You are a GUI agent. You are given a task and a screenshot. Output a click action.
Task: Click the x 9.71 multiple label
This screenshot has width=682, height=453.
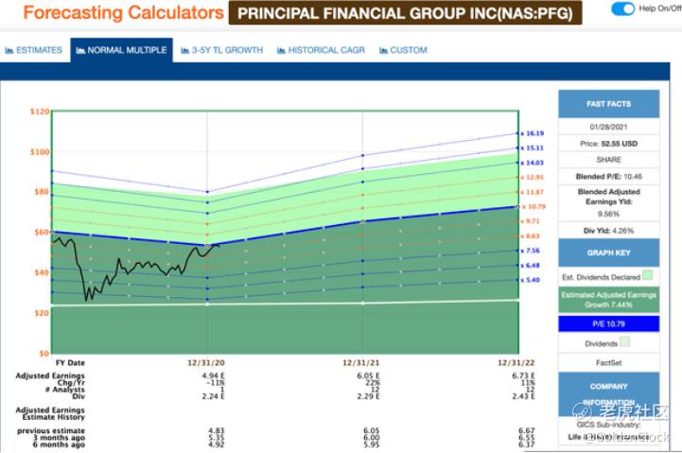tap(531, 221)
